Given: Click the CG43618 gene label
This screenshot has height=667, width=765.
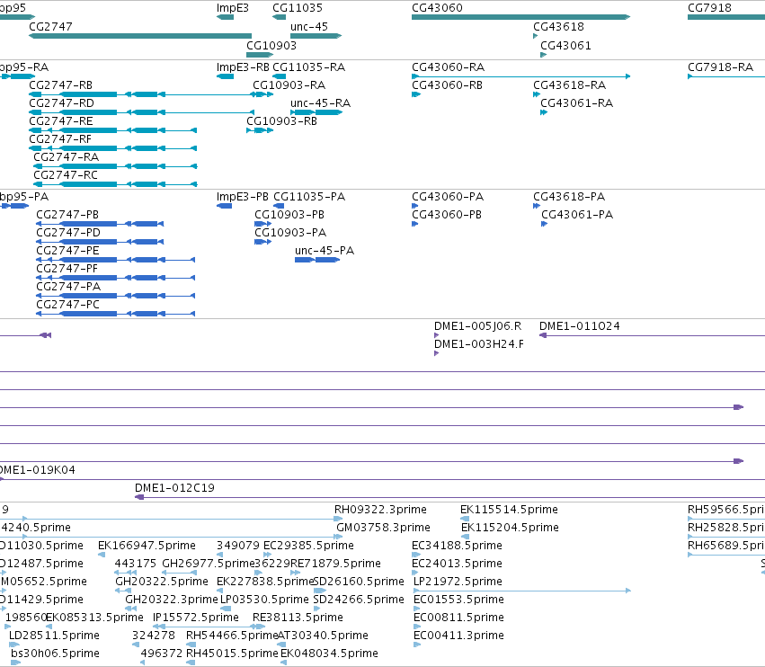Looking at the screenshot, I should (x=558, y=26).
